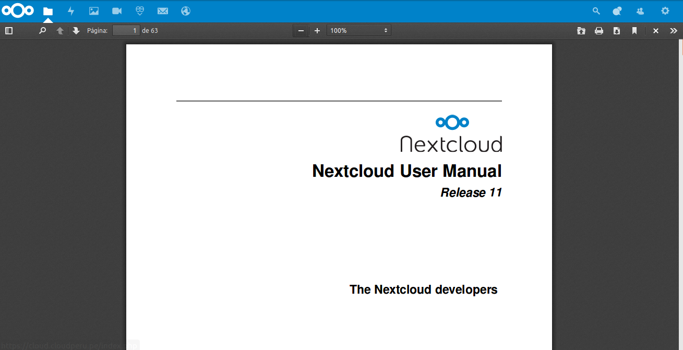This screenshot has width=683, height=350.
Task: Zoom out with the minus button
Action: (301, 31)
